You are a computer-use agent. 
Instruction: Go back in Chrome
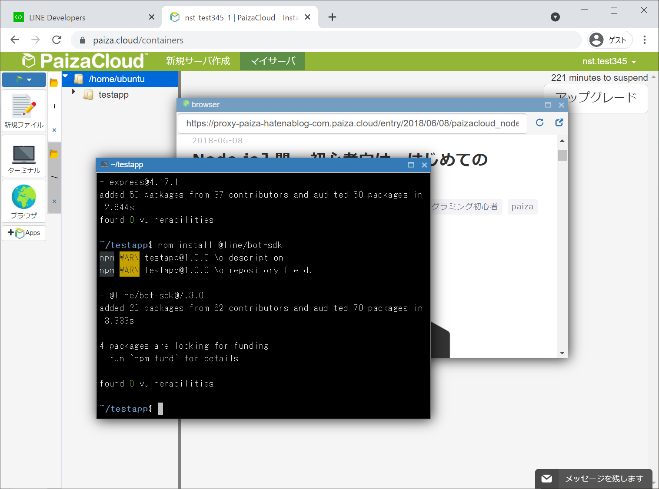coord(15,40)
